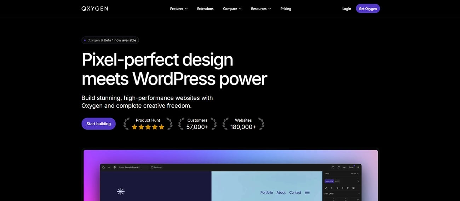This screenshot has width=460, height=201.
Task: Click the white asterisk logo in preview canvas
Action: 121,191
